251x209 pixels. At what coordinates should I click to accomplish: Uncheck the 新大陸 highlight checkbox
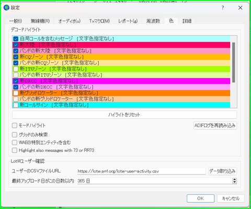coord(16,45)
